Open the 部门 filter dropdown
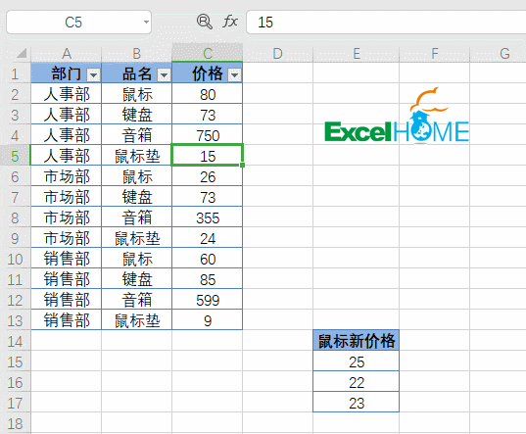Viewport: 526px width, 434px height. tap(93, 74)
